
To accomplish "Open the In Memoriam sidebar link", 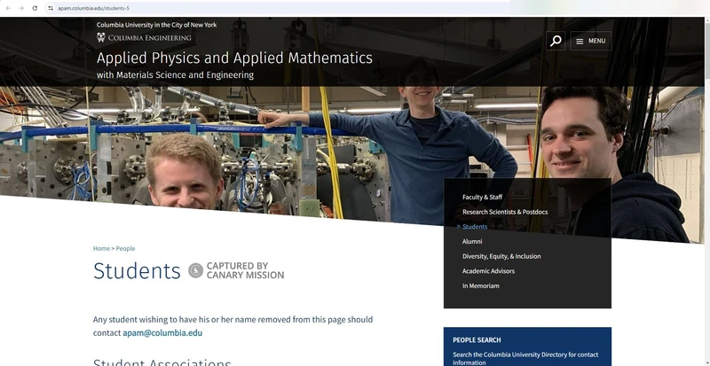I will point(480,285).
